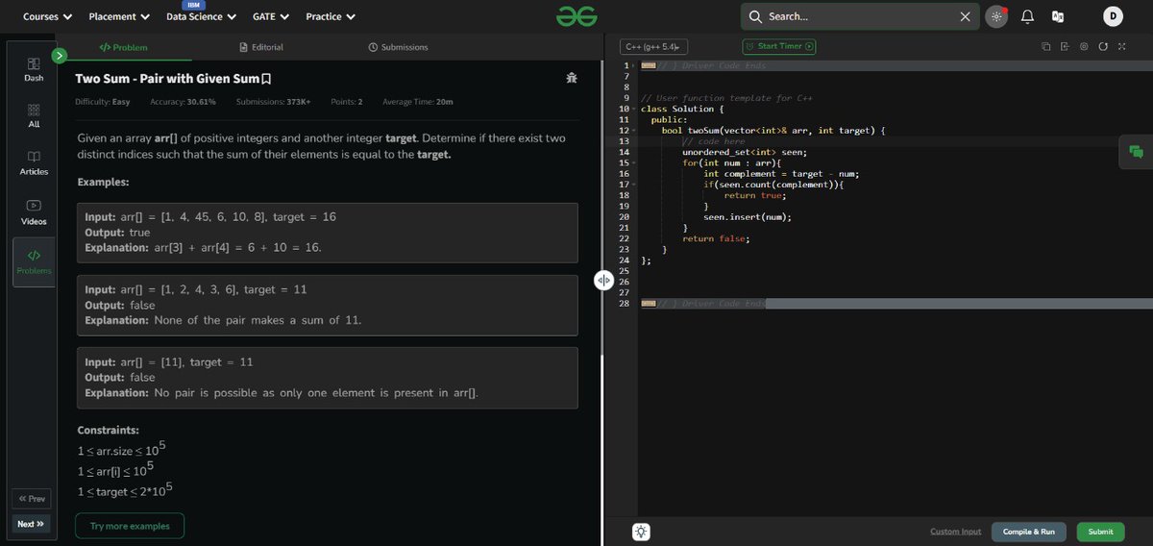Switch to the Submissions tab
This screenshot has height=546, width=1153.
pos(399,47)
